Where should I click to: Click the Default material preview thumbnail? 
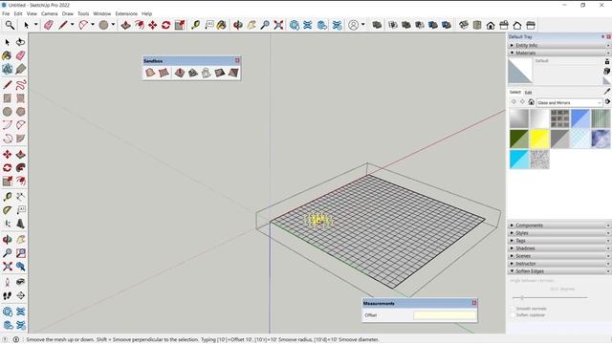coord(520,71)
